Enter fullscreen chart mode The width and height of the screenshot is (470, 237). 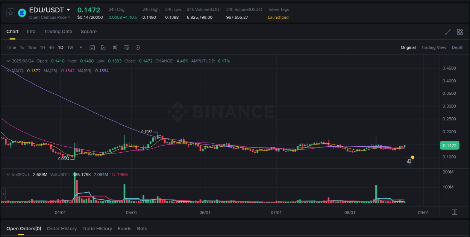[x=448, y=32]
